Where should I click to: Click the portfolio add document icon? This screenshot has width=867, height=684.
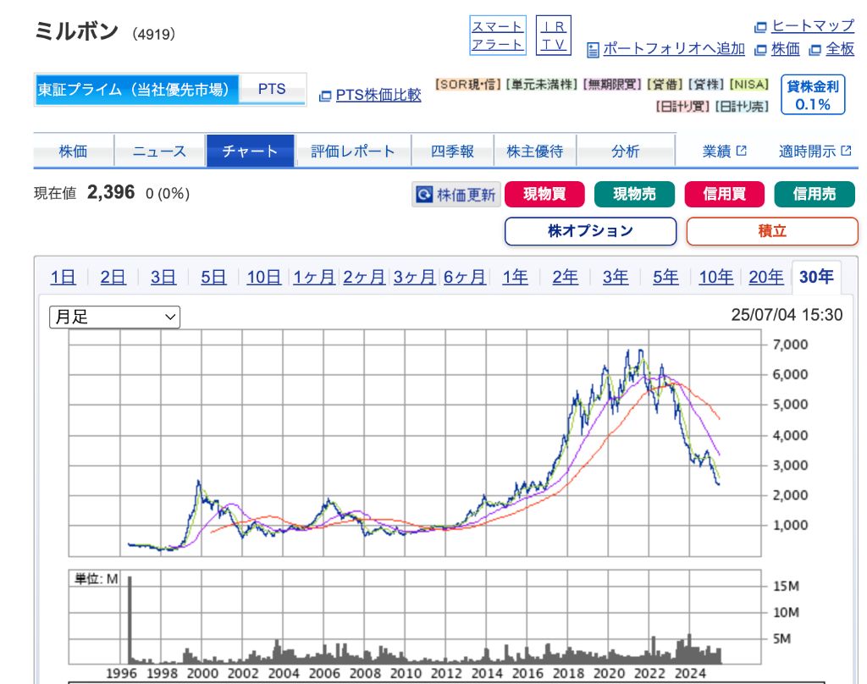pyautogui.click(x=593, y=50)
